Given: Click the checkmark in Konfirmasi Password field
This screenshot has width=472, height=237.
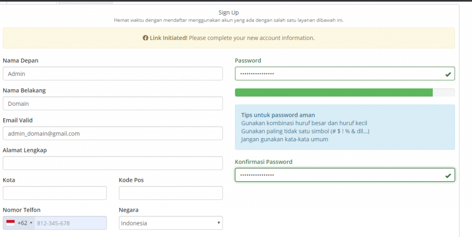Looking at the screenshot, I should tap(448, 175).
